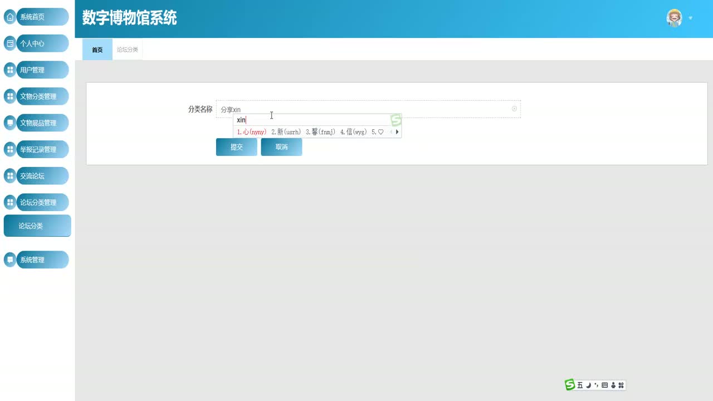The height and width of the screenshot is (401, 713).
Task: Open 系统首页 menu item
Action: [x=42, y=17]
